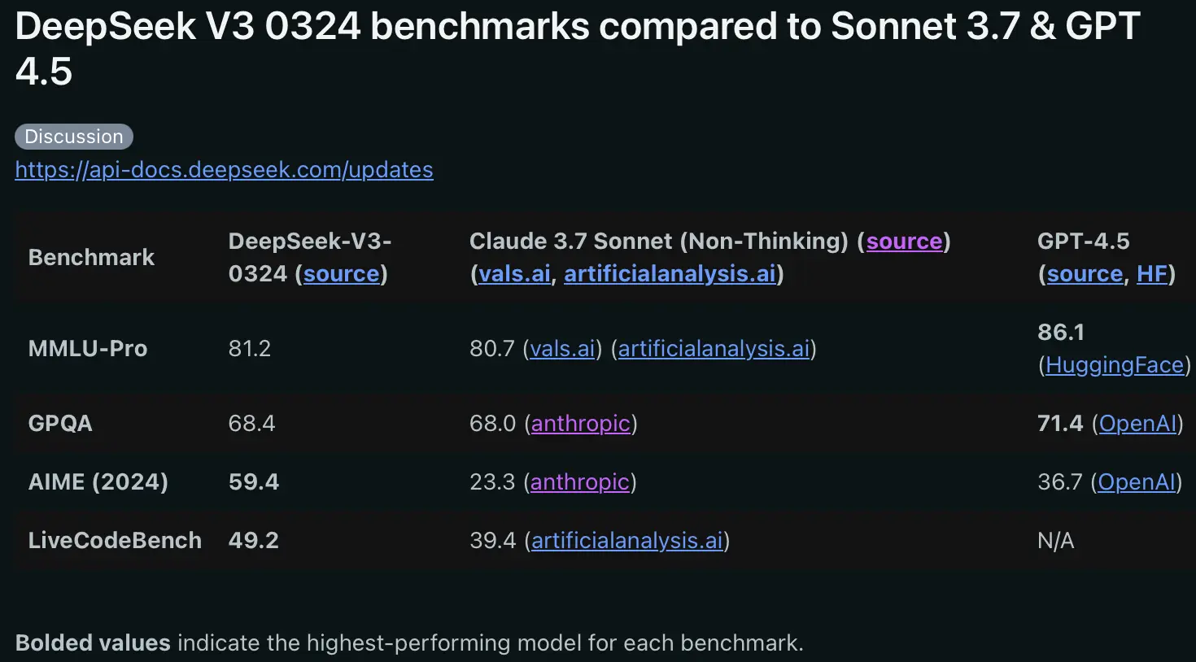Image resolution: width=1196 pixels, height=662 pixels.
Task: Click the Discussion flair tag
Action: coord(73,137)
